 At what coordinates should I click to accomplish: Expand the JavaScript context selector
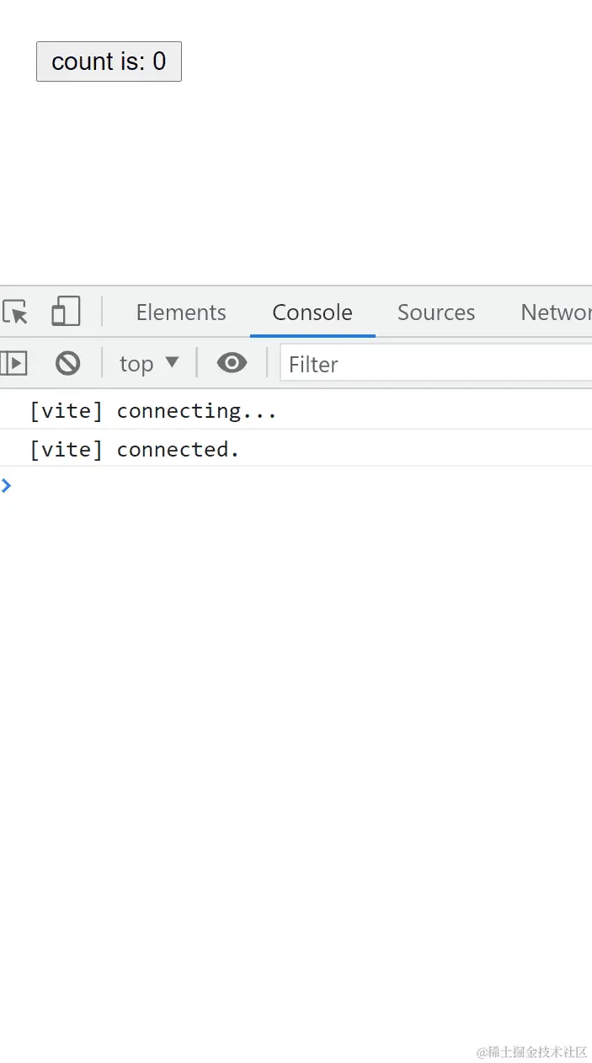pos(149,363)
